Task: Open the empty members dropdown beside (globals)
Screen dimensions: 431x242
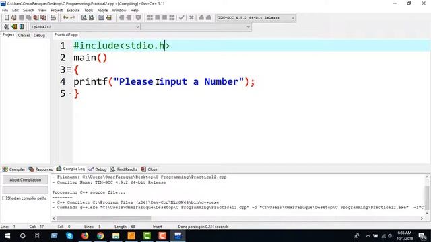Action: 196,27
